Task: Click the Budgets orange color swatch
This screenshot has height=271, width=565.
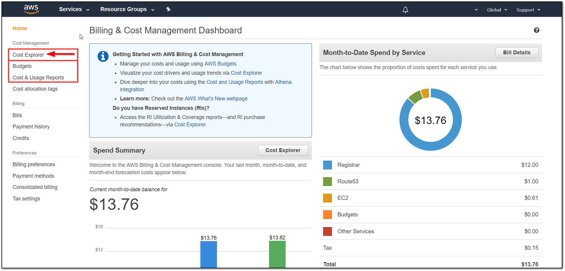Action: click(328, 215)
